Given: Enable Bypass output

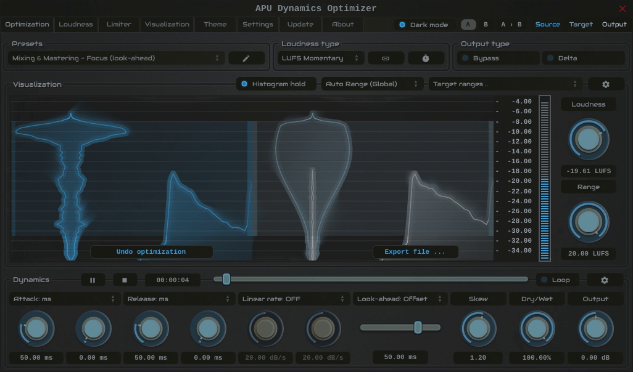Looking at the screenshot, I should point(499,58).
